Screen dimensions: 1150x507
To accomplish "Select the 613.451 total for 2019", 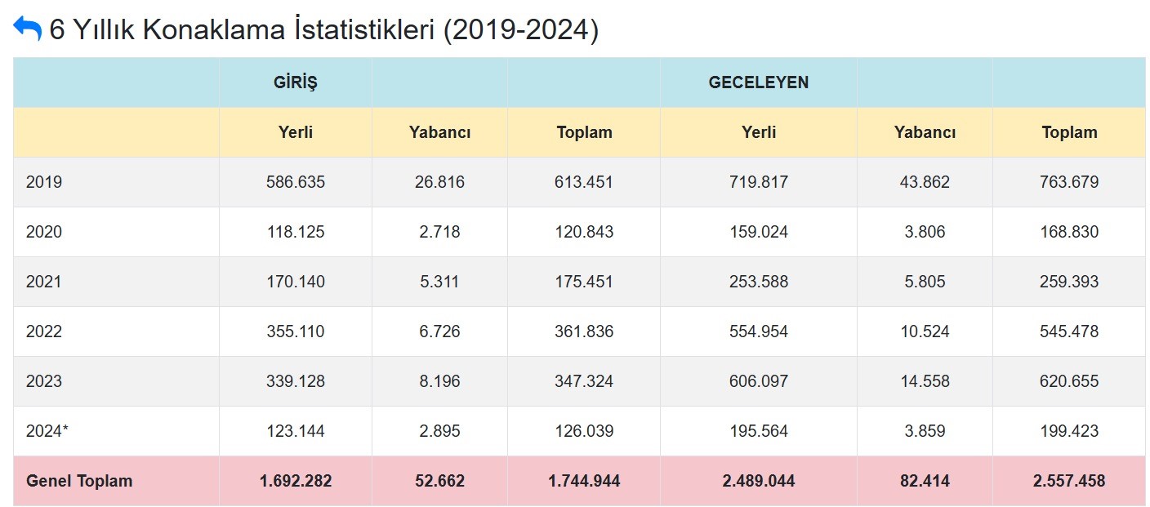I will pyautogui.click(x=584, y=181).
